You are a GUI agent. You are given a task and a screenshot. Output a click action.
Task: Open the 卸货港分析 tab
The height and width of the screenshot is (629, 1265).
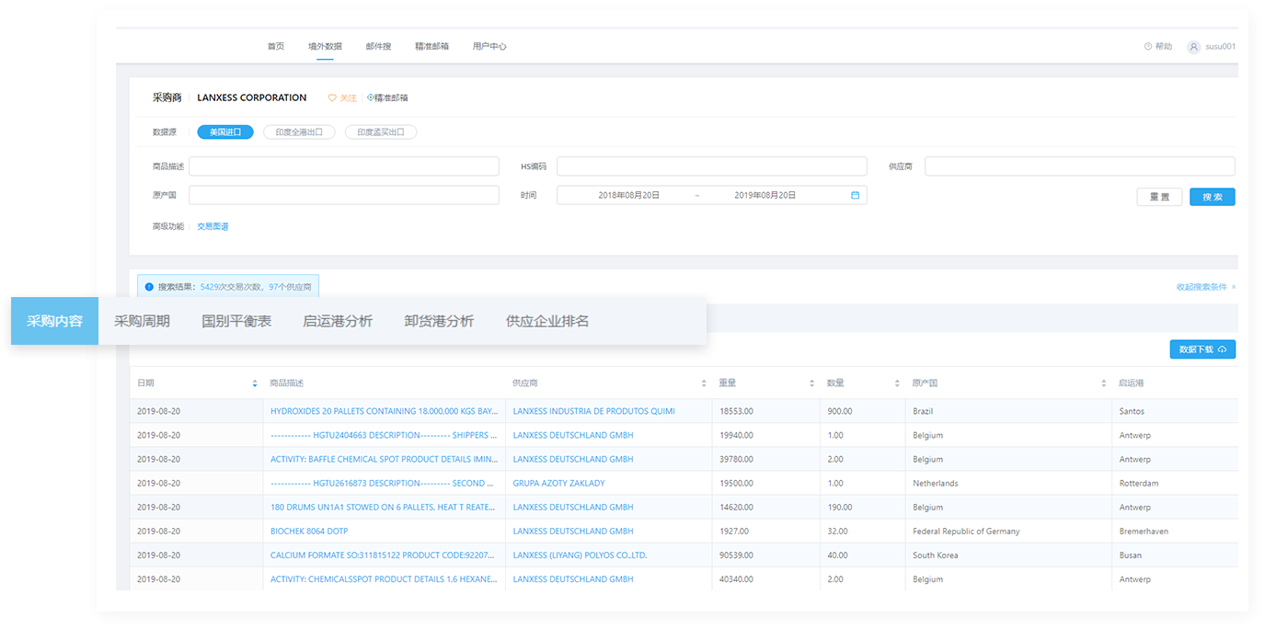tap(439, 321)
